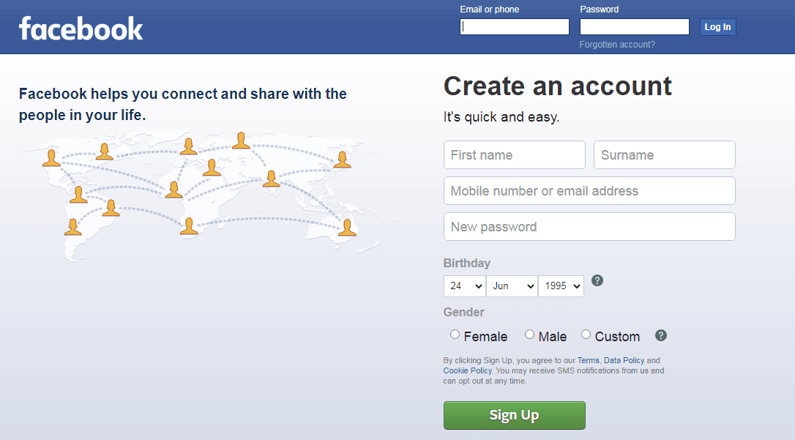Click the Mobile number or email address field
This screenshot has height=440, width=795.
589,190
